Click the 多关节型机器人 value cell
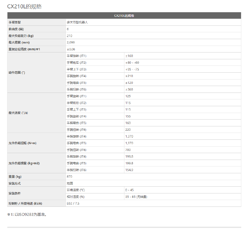Image resolution: width=246 pixels, height=236 pixels. tap(77, 22)
